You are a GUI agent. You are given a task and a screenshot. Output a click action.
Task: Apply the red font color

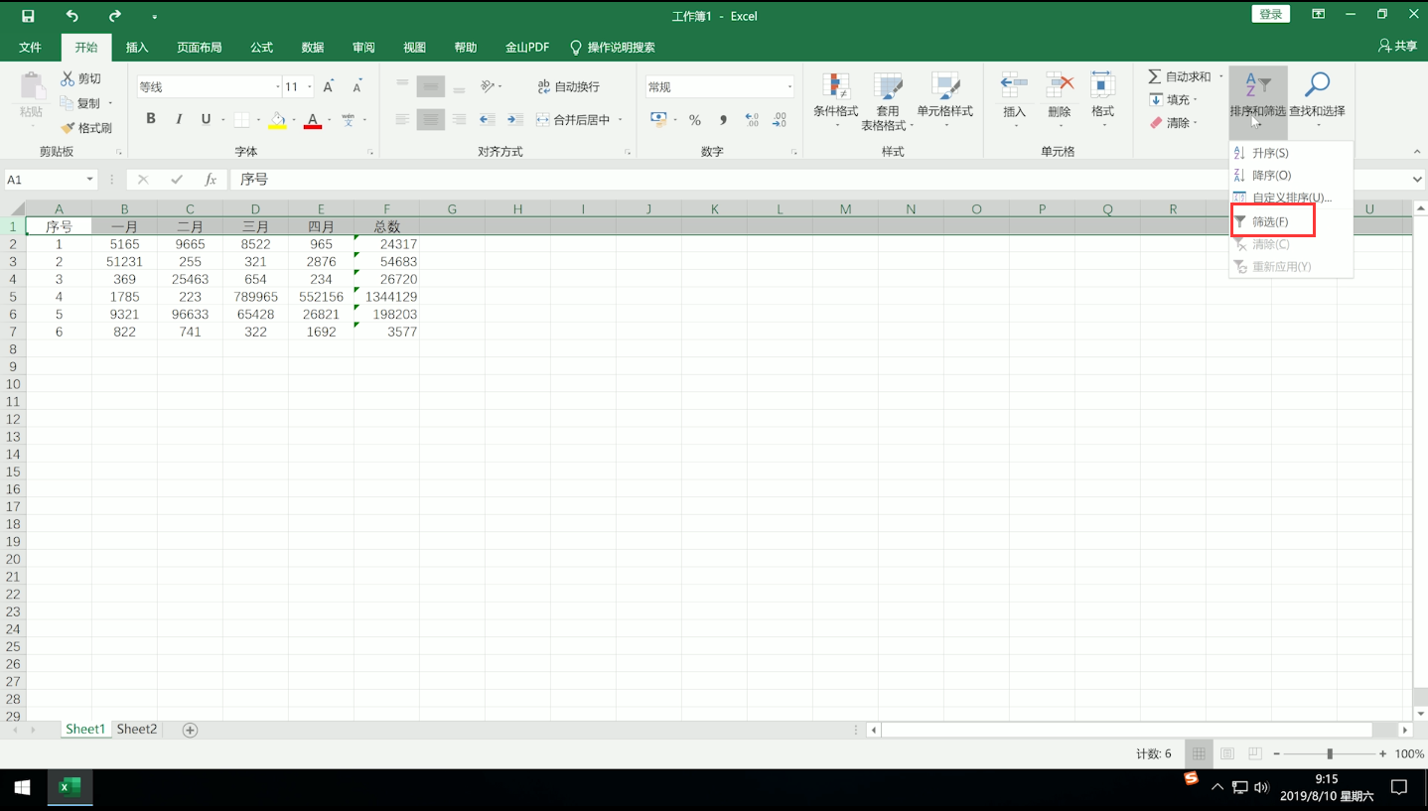pos(313,120)
